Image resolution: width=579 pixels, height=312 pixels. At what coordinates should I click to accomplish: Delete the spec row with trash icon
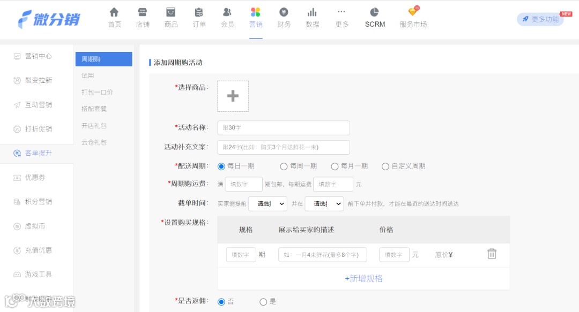(492, 254)
